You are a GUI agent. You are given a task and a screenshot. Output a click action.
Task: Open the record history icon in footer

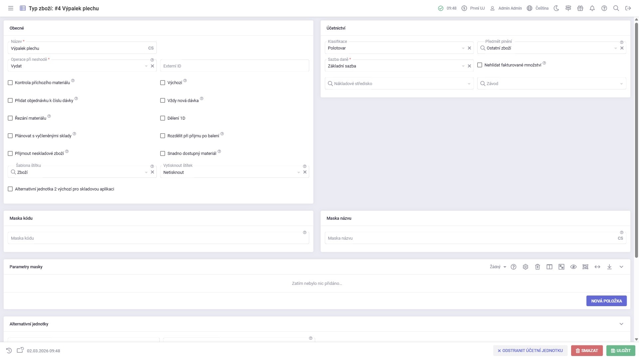[x=9, y=351]
